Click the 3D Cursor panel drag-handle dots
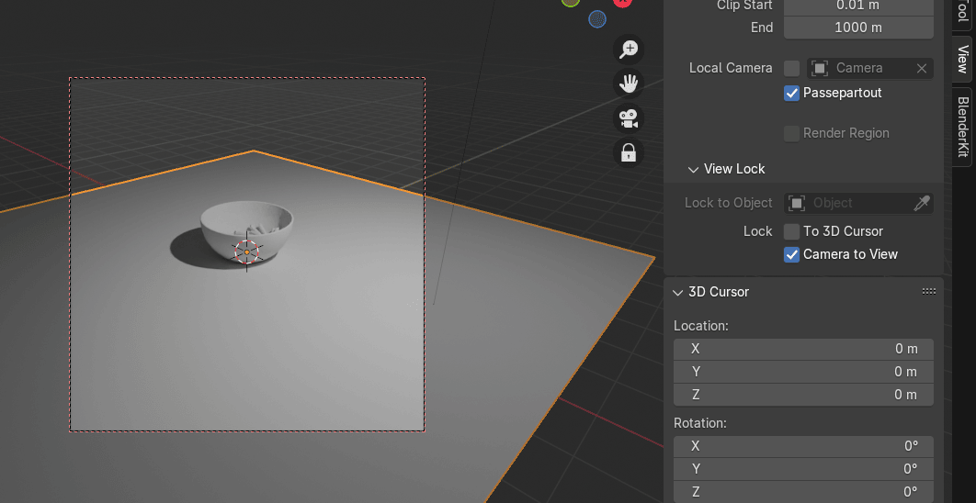 [928, 292]
